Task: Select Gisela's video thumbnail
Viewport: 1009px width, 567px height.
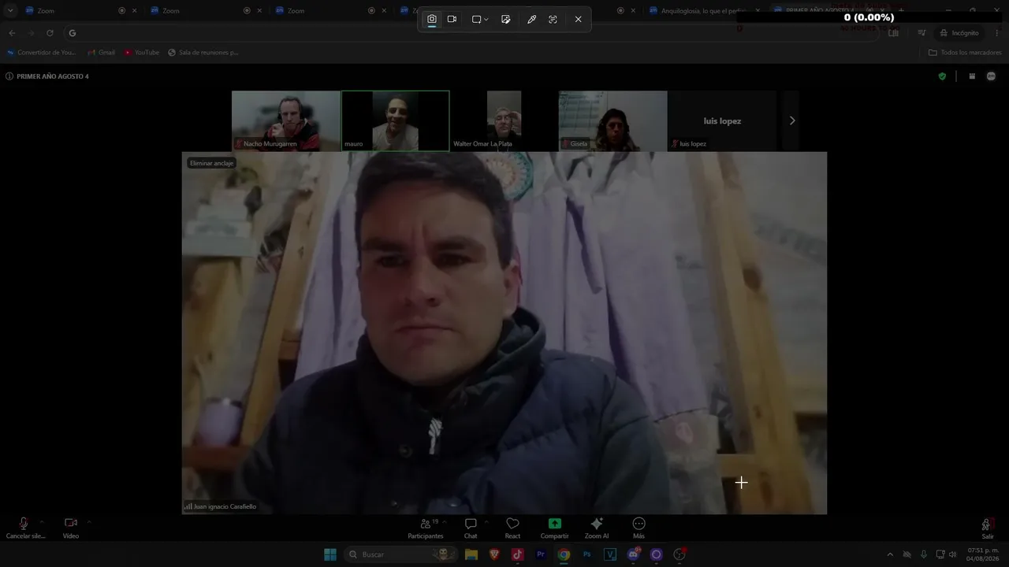Action: pos(613,120)
